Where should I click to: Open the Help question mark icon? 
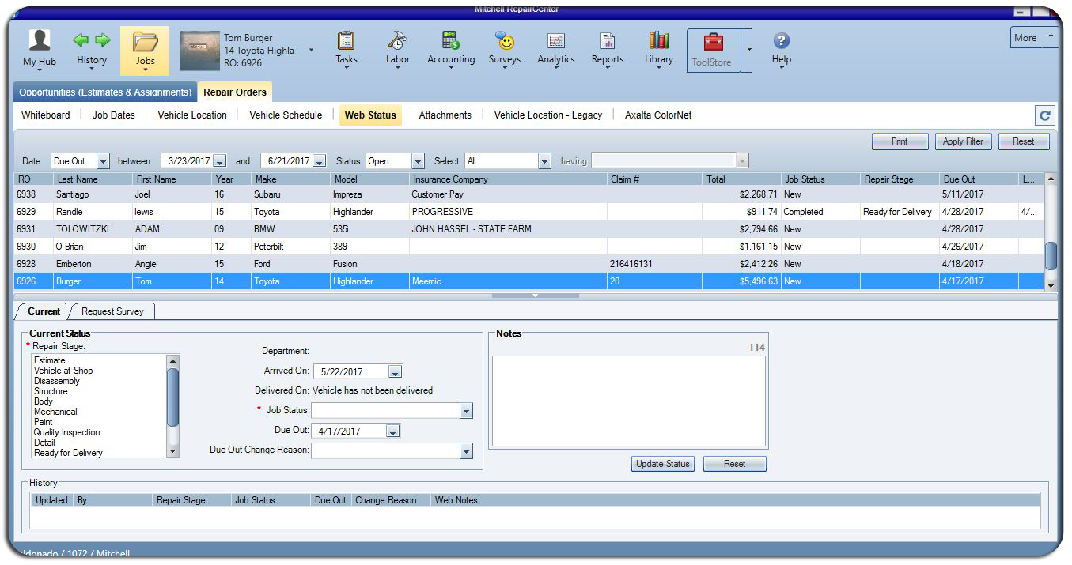[x=782, y=41]
